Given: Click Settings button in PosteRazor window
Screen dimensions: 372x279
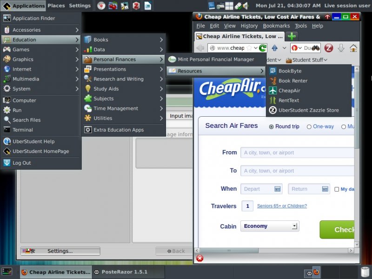Looking at the screenshot, I should pyautogui.click(x=60, y=251).
